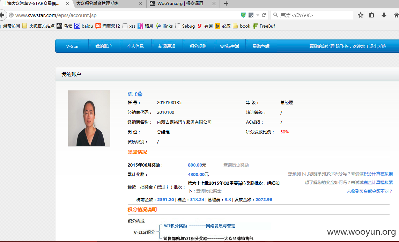This screenshot has height=242, width=399.
Task: Click 查询历史奖金 link
Action: click(209, 191)
